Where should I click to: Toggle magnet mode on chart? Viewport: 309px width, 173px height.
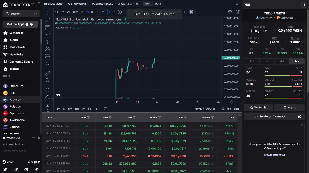coord(48,90)
